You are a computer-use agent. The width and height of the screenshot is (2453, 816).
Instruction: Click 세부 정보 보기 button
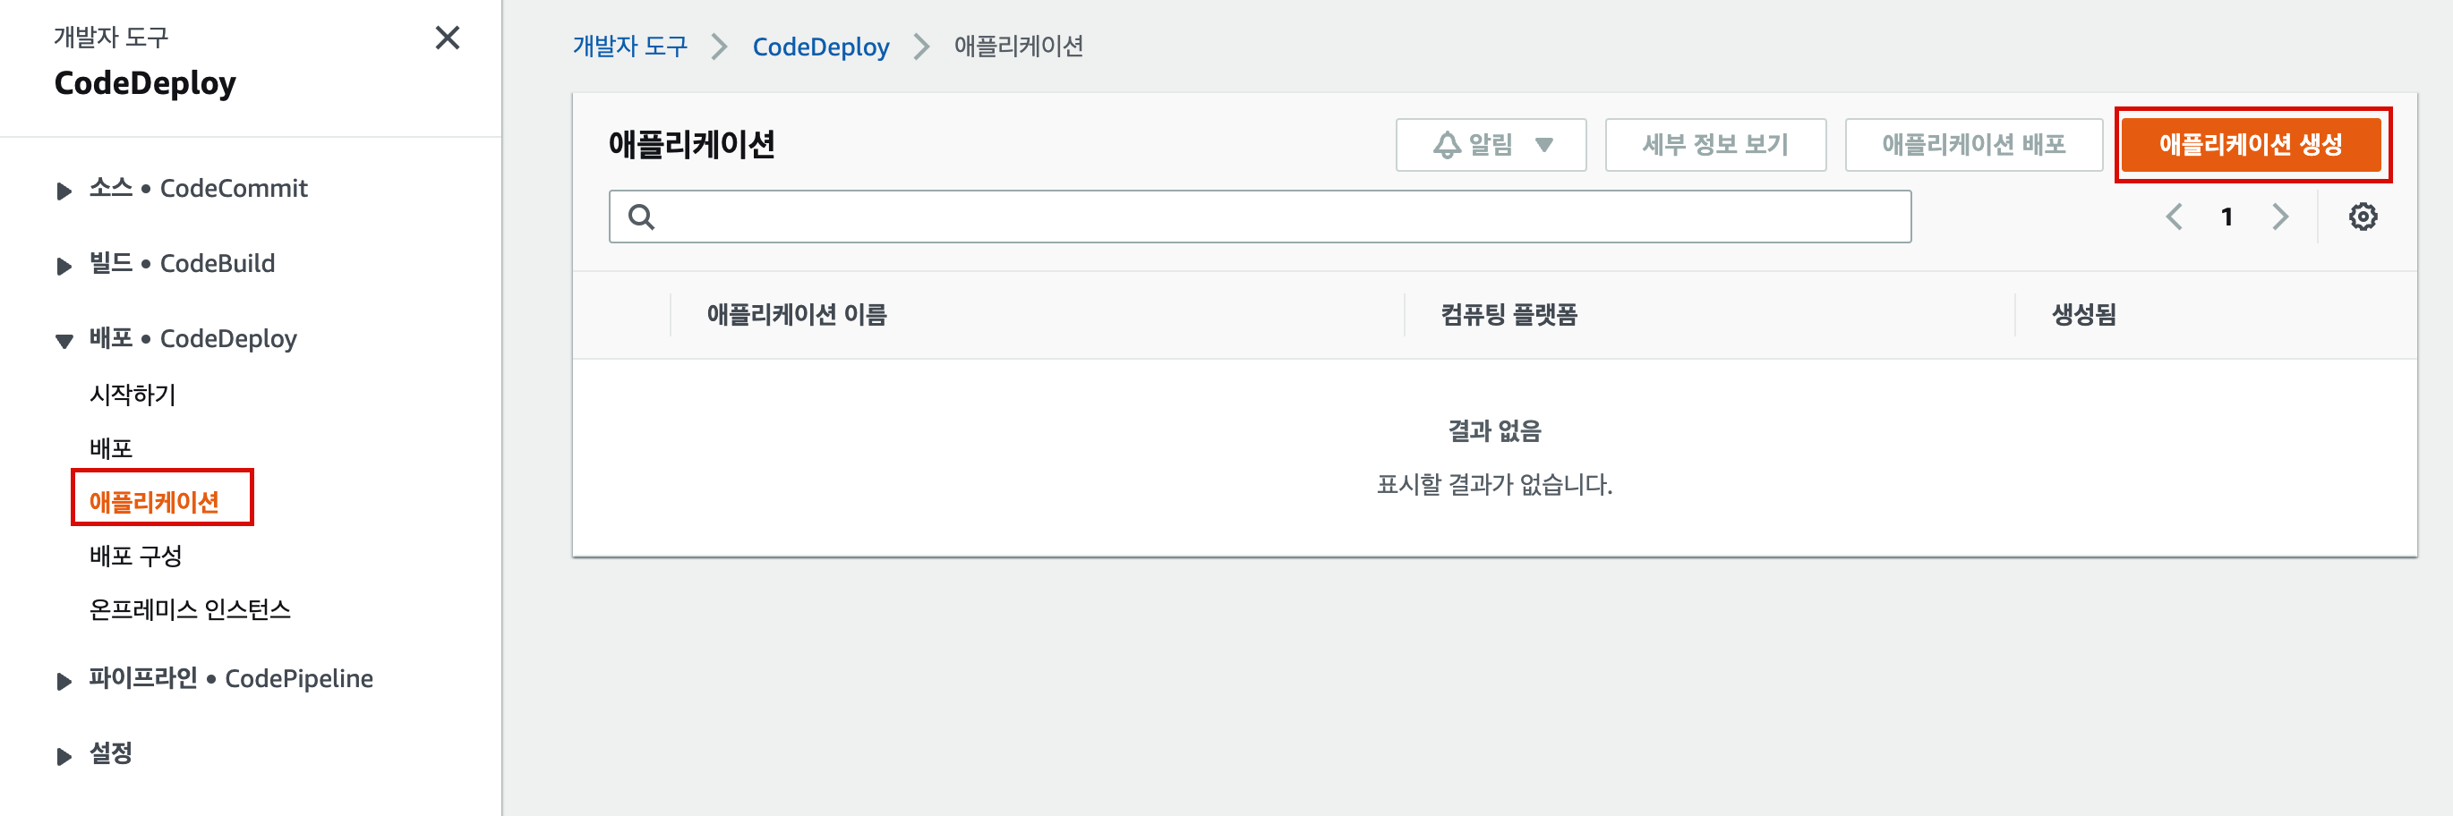[x=1715, y=145]
